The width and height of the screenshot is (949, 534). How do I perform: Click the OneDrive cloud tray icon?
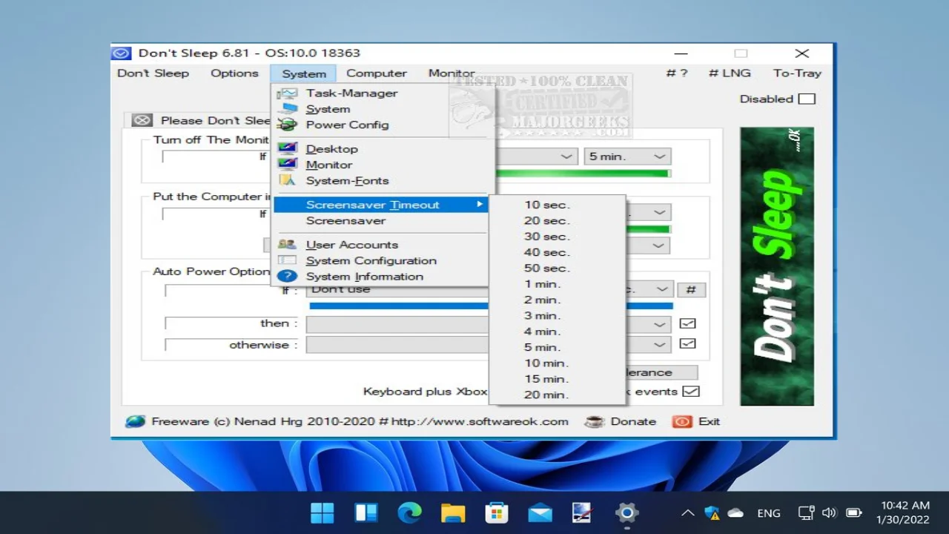pos(735,512)
